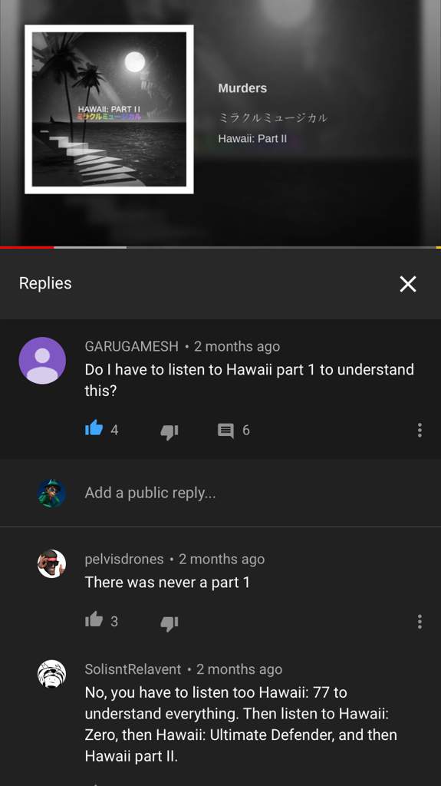Dislike pelvisdrones' reply

[x=169, y=623]
